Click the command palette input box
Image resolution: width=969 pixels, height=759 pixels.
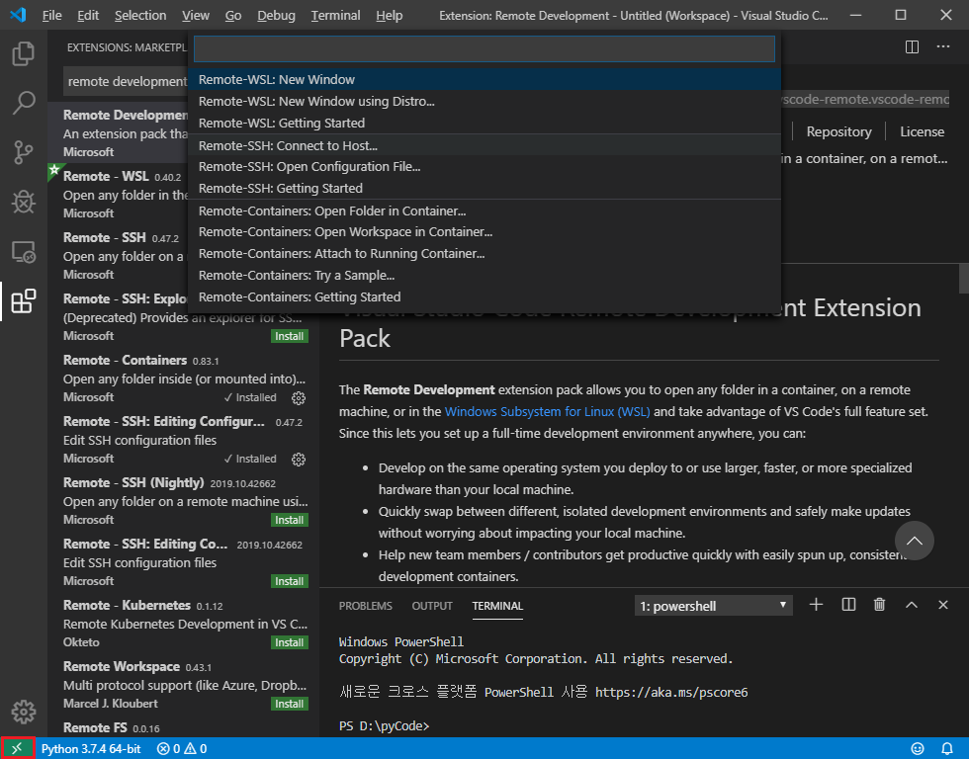point(484,48)
